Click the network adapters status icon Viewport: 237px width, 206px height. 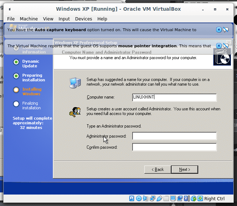[x=152, y=198]
